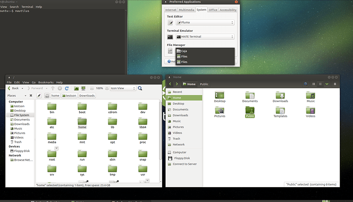Select the media folder
The image size is (353, 202).
[52, 138]
